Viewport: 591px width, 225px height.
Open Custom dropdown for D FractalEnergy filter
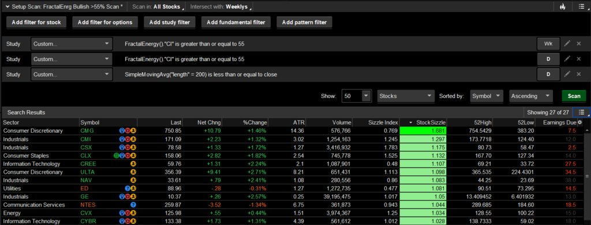72,59
